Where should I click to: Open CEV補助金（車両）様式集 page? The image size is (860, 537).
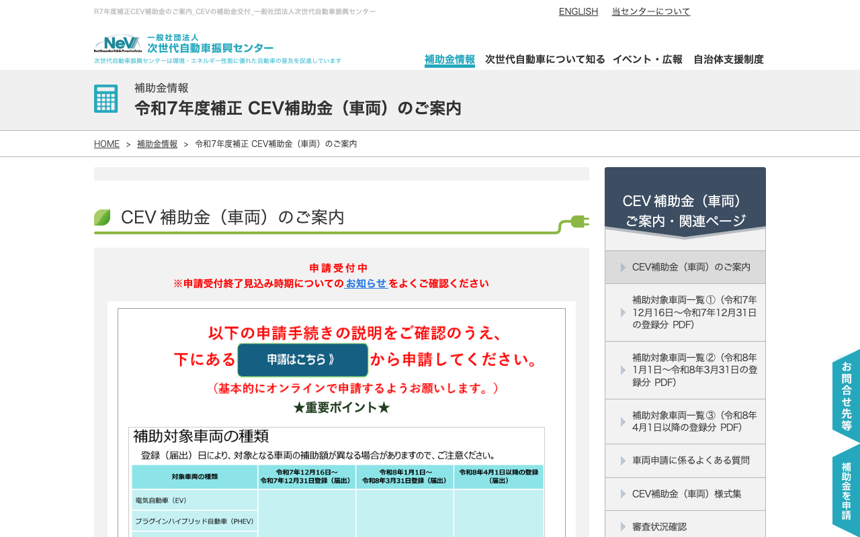pyautogui.click(x=685, y=494)
